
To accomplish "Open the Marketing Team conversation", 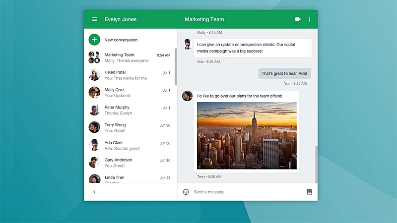I will click(x=130, y=57).
